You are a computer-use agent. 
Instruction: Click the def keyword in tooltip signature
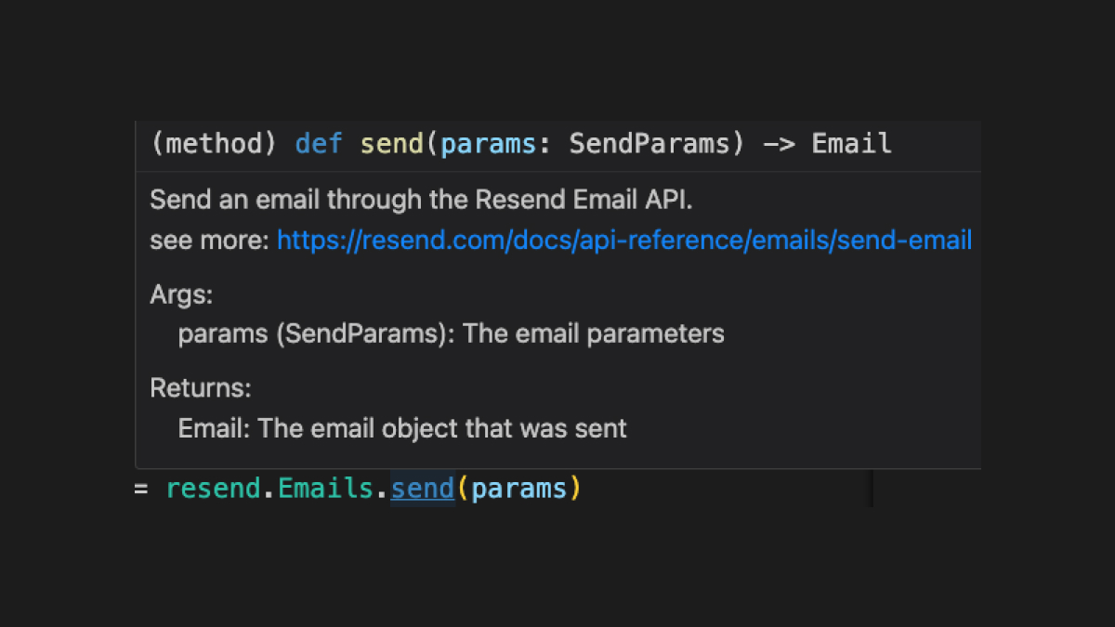point(319,144)
